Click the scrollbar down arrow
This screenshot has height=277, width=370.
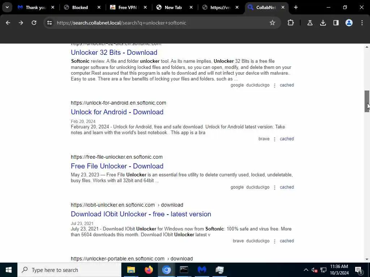367,259
